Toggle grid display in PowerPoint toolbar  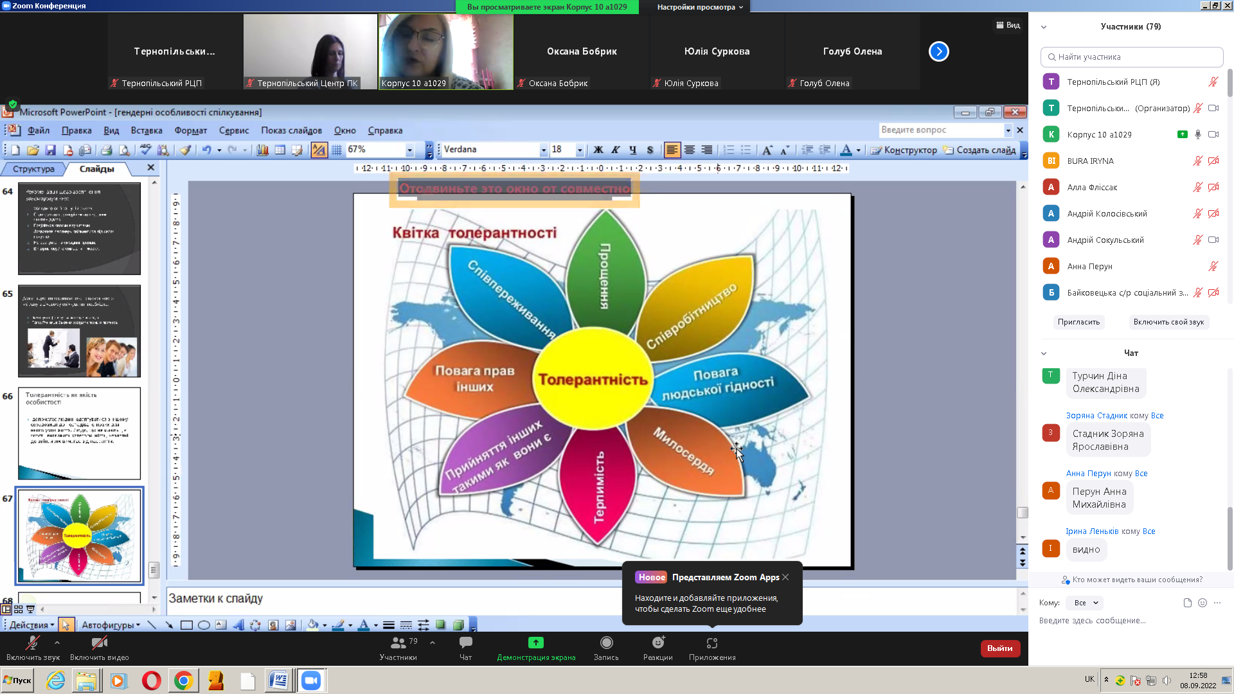(x=336, y=150)
